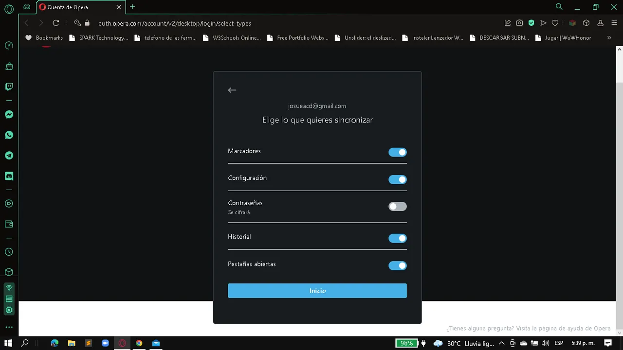Open Facebook Messenger in sidebar
Image resolution: width=623 pixels, height=350 pixels.
point(9,115)
